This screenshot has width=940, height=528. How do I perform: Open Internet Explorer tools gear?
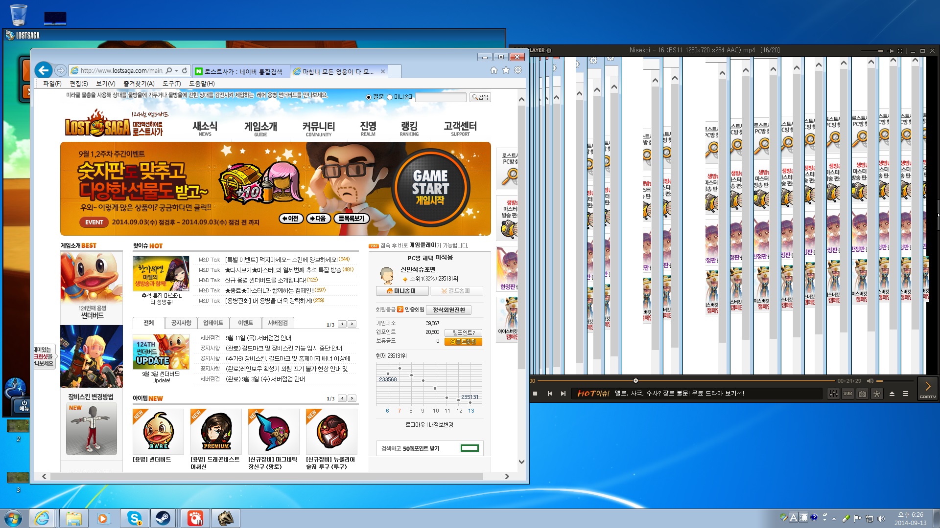click(518, 70)
